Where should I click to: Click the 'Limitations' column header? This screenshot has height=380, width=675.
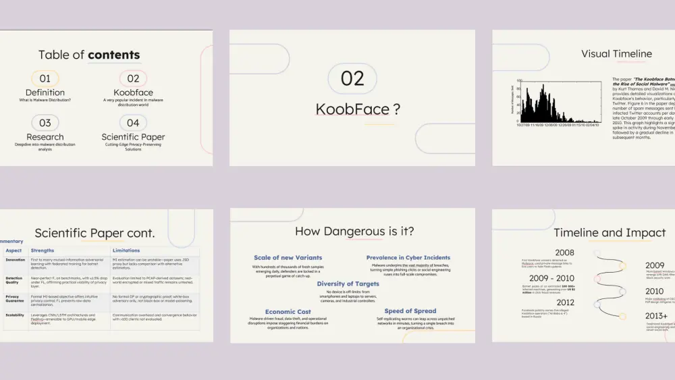[126, 250]
